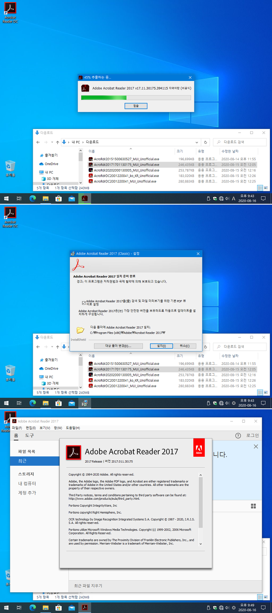Click the yellow folder icon in setup dialog
This screenshot has height=613, width=272.
81,330
